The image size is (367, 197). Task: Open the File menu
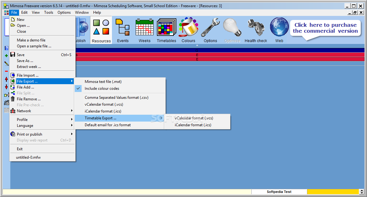[x=14, y=12]
